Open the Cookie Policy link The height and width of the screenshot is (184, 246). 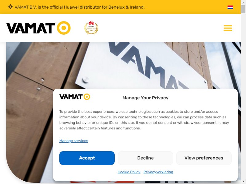coord(129,172)
